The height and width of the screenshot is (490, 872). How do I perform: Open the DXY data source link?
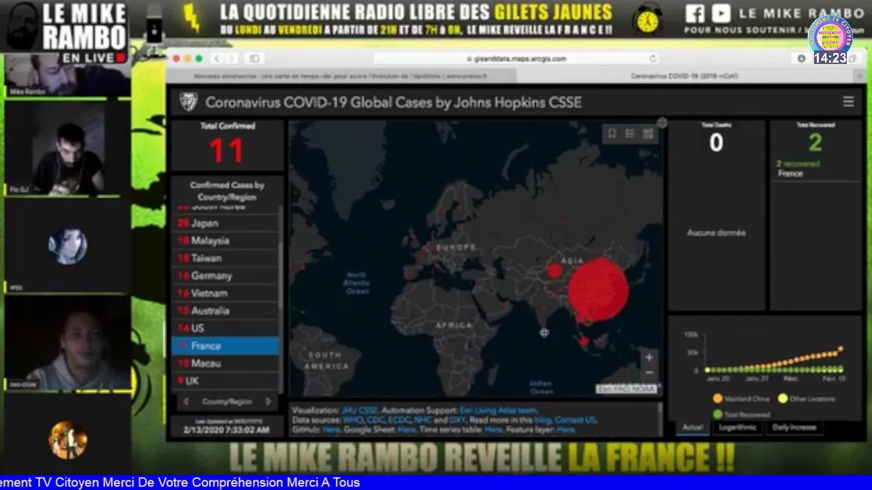[457, 421]
